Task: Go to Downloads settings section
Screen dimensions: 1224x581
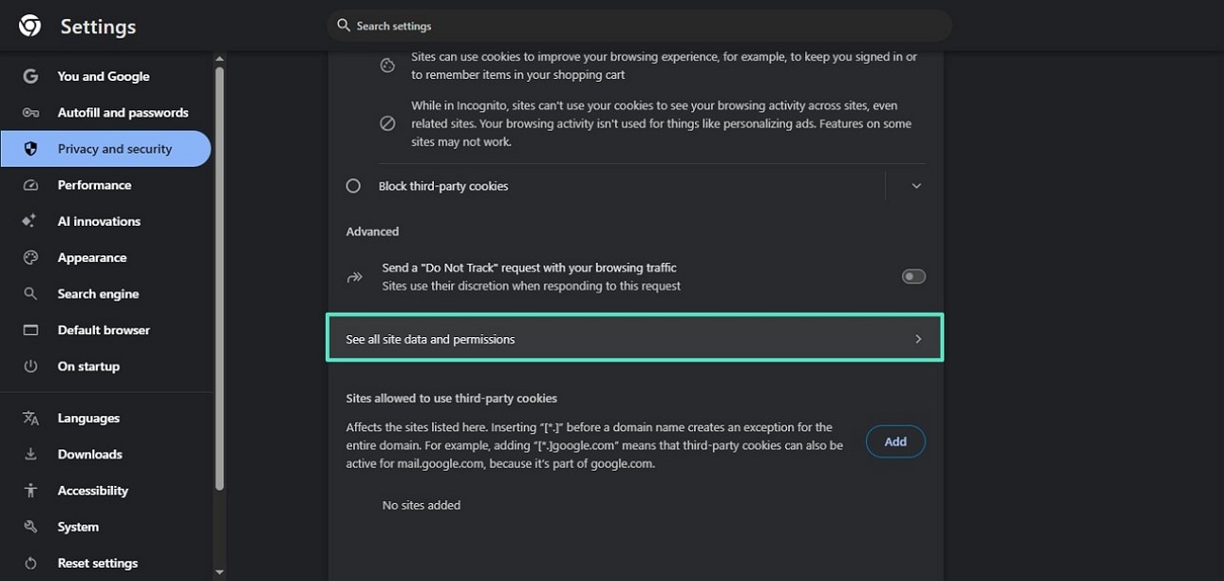Action: (89, 454)
